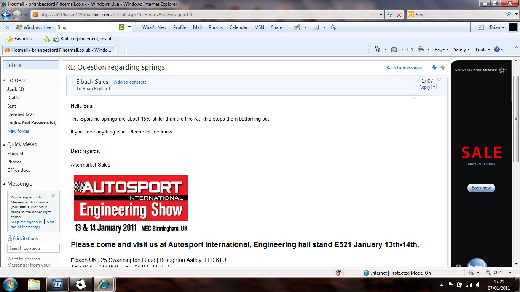Click the blue down arrow for next message
The image size is (520, 292).
point(434,68)
